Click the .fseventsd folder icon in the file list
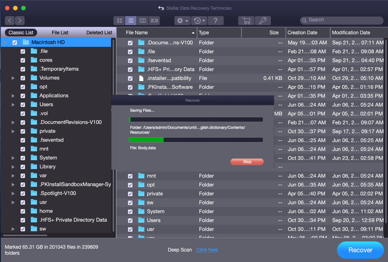Image resolution: width=388 pixels, height=262 pixels. click(141, 61)
